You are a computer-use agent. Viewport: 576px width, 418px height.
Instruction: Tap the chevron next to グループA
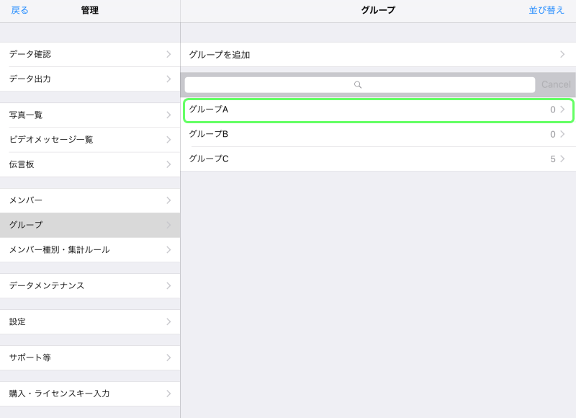[562, 110]
